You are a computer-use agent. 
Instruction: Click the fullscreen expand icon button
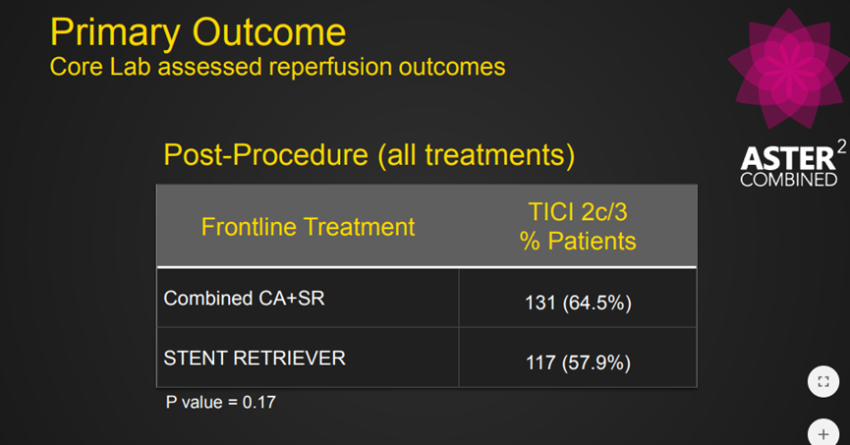[x=822, y=382]
